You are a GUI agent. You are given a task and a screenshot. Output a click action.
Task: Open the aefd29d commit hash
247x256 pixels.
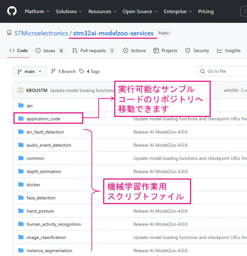[231, 90]
